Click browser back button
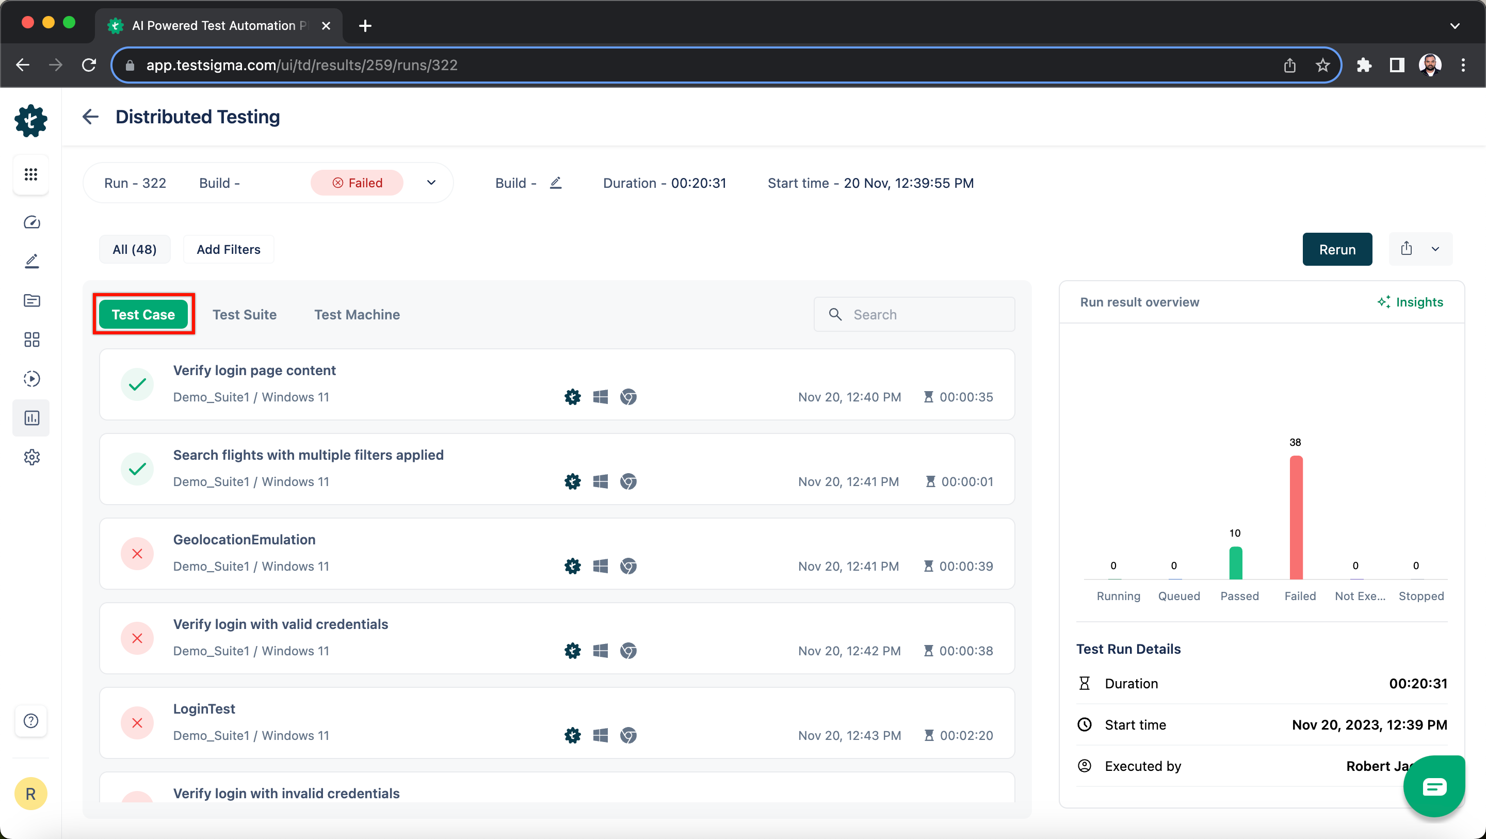The width and height of the screenshot is (1486, 839). coord(23,64)
